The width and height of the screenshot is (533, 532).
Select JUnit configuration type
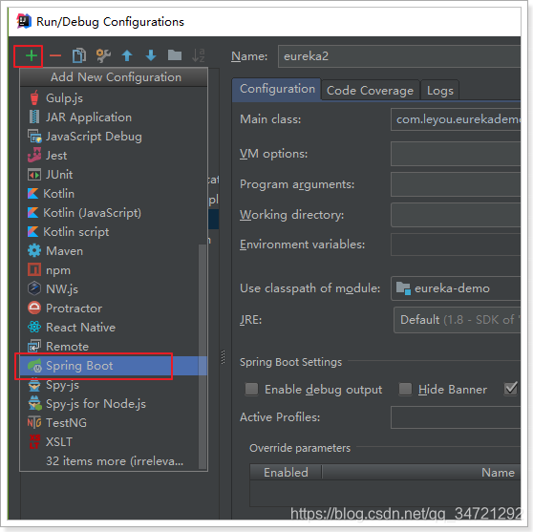tap(114, 175)
